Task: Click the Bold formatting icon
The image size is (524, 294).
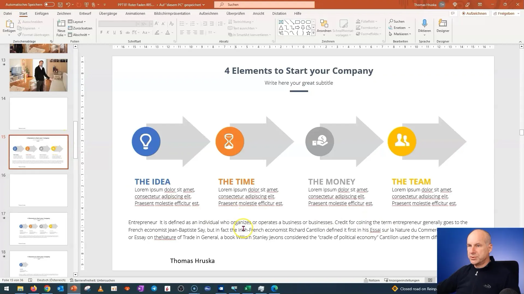Action: [x=102, y=32]
